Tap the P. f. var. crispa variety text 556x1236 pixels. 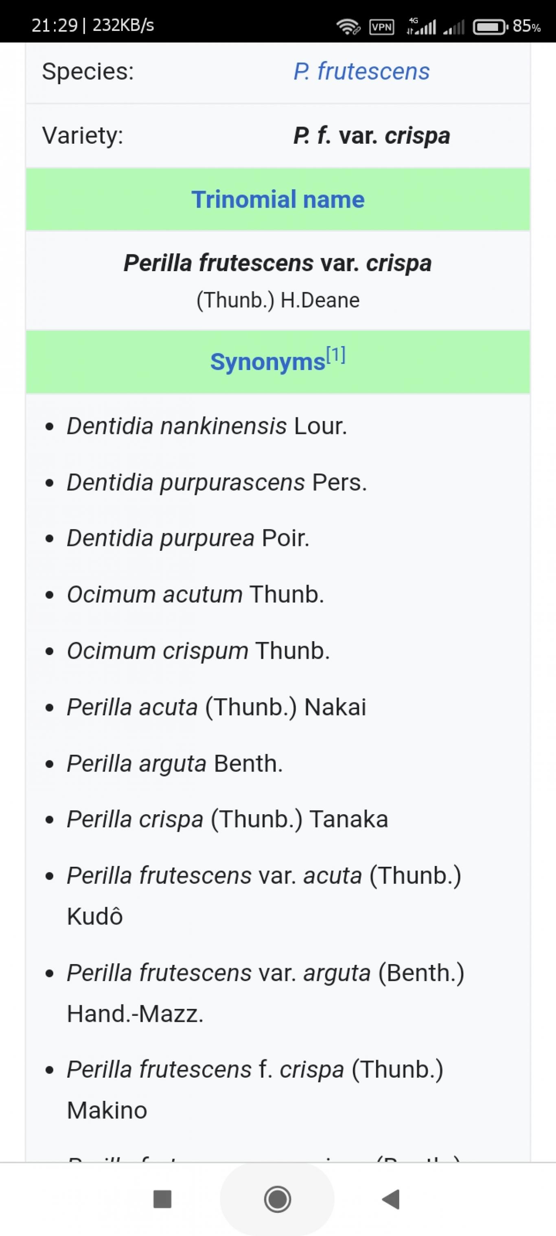372,135
